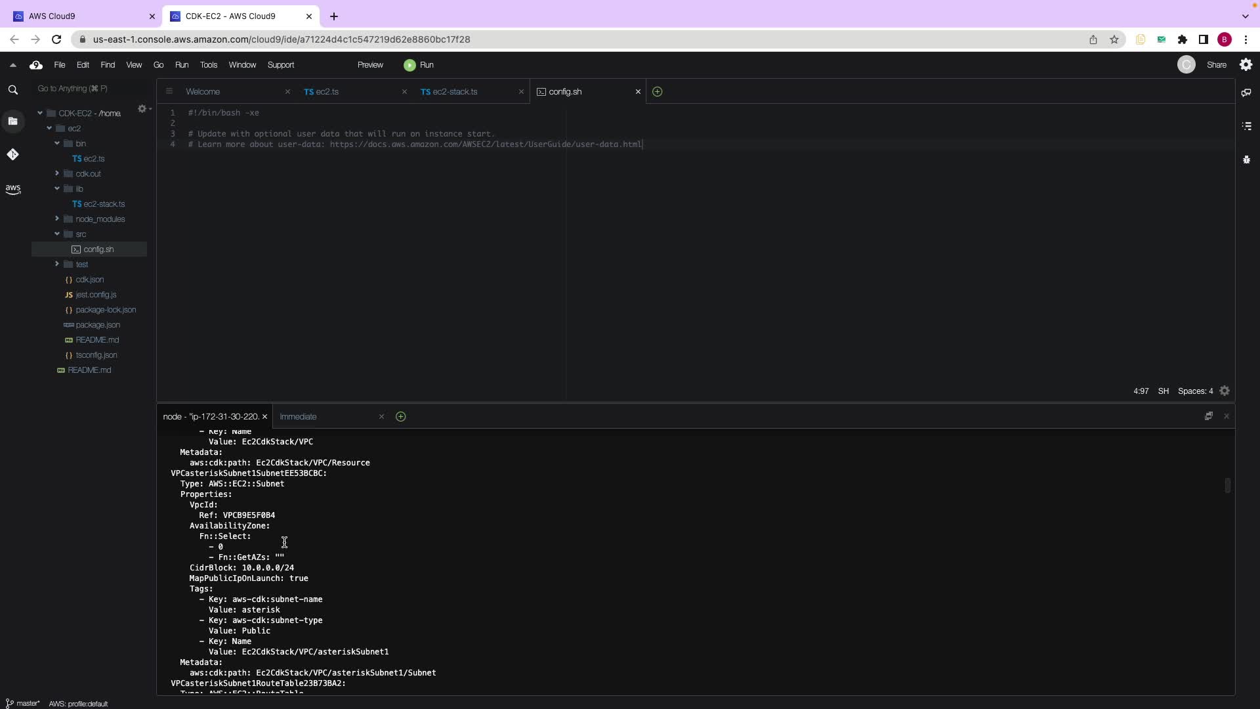Screen dimensions: 1260x709
Task: Toggle menu bar collapse arrow
Action: [x=12, y=65]
